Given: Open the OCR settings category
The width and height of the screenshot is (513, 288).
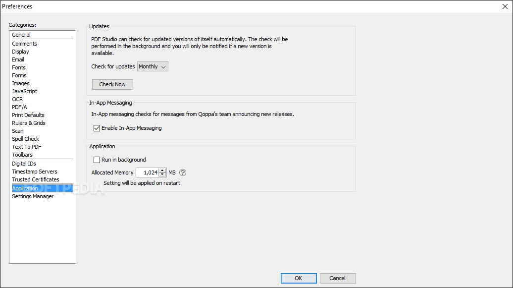Looking at the screenshot, I should coord(17,99).
